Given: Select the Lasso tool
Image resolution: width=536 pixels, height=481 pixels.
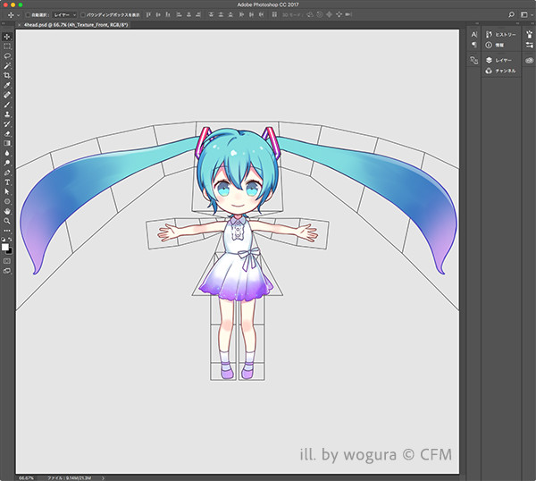Looking at the screenshot, I should click(7, 55).
